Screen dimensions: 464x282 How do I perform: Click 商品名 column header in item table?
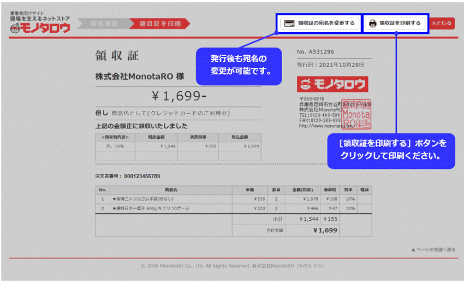pos(171,190)
